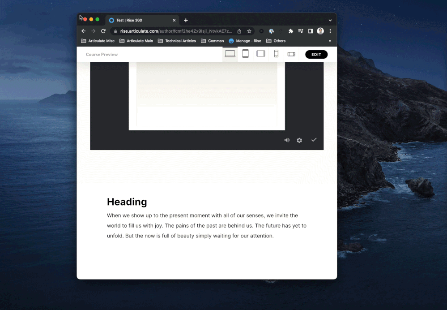This screenshot has width=447, height=310.
Task: Open the Articulate Misc bookmark folder
Action: 98,41
